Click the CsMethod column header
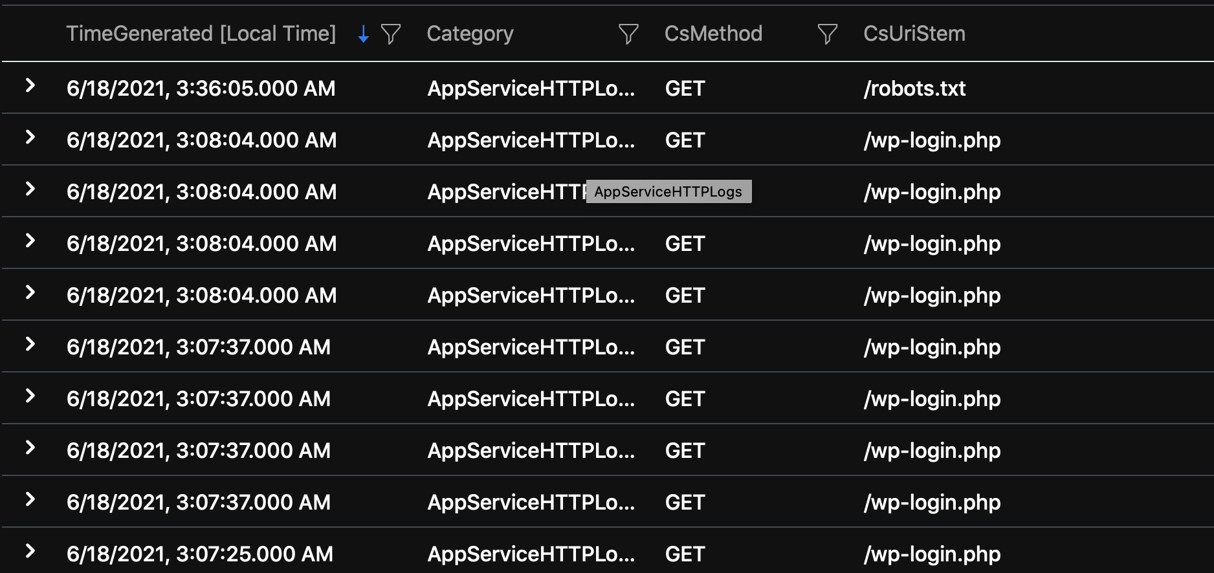The height and width of the screenshot is (573, 1214). [713, 34]
